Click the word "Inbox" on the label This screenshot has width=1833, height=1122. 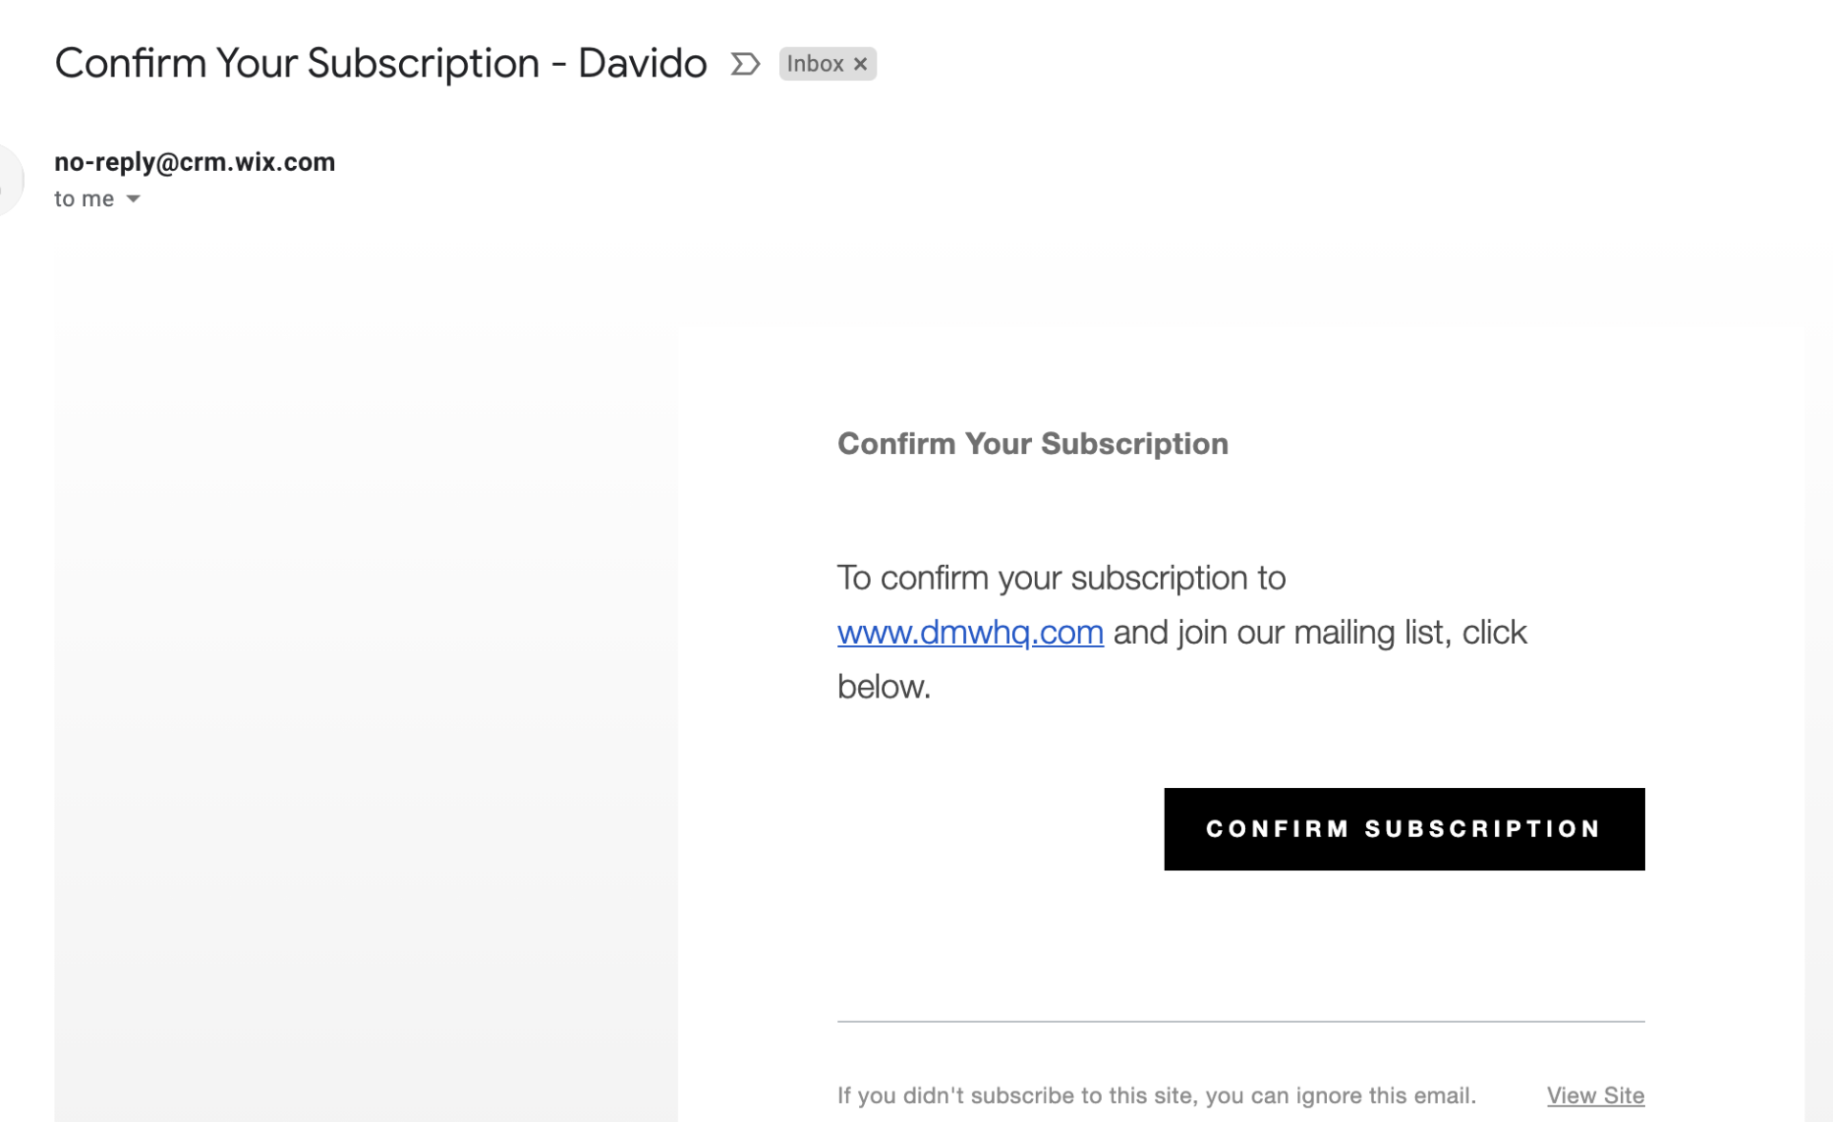pyautogui.click(x=814, y=64)
